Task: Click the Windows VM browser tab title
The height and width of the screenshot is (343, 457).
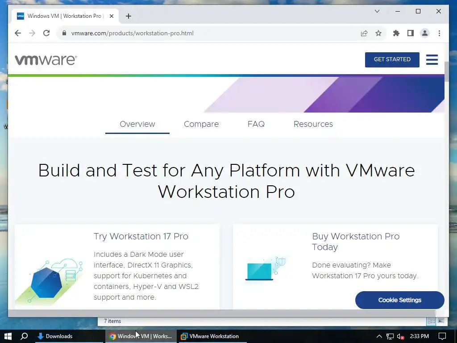Action: (x=64, y=16)
